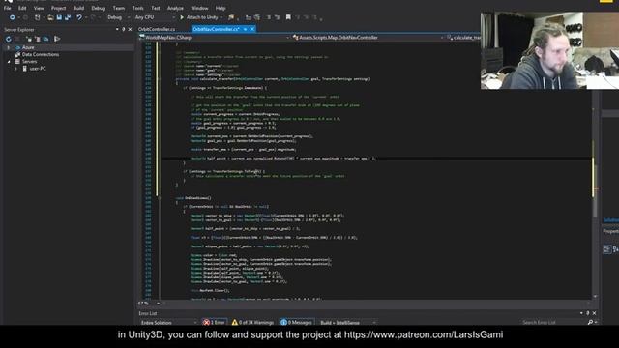
Task: Click the Navigate Backward toolbar icon
Action: (x=13, y=17)
